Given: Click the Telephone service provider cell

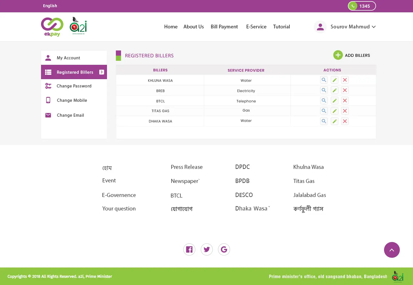Looking at the screenshot, I should point(246,101).
